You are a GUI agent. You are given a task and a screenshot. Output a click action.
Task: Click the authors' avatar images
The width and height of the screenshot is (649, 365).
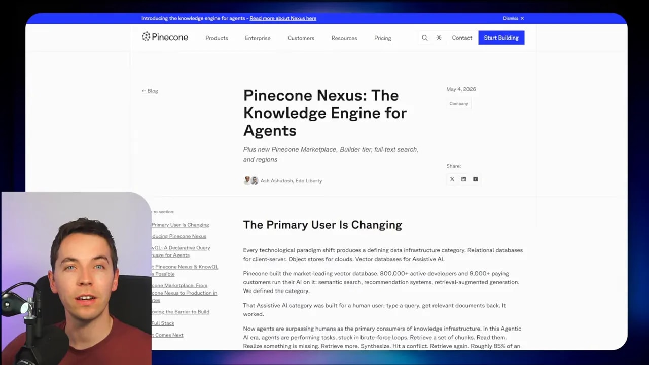[251, 180]
